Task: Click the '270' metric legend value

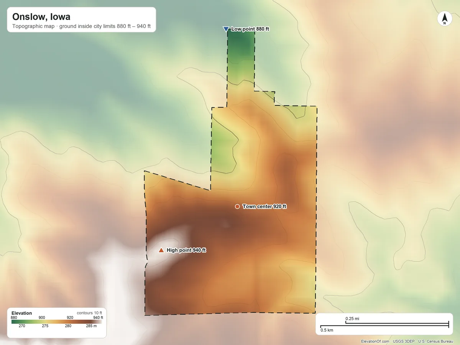Action: click(x=22, y=326)
